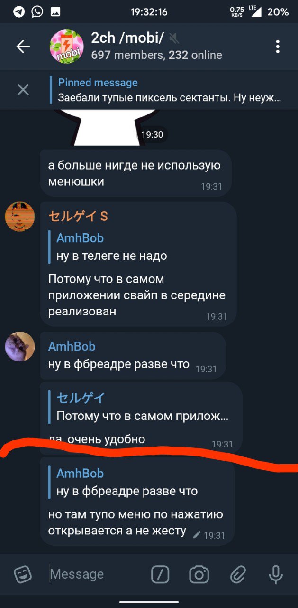298x608 pixels.
Task: Tap AmhBob's cat profile avatar
Action: (x=20, y=347)
